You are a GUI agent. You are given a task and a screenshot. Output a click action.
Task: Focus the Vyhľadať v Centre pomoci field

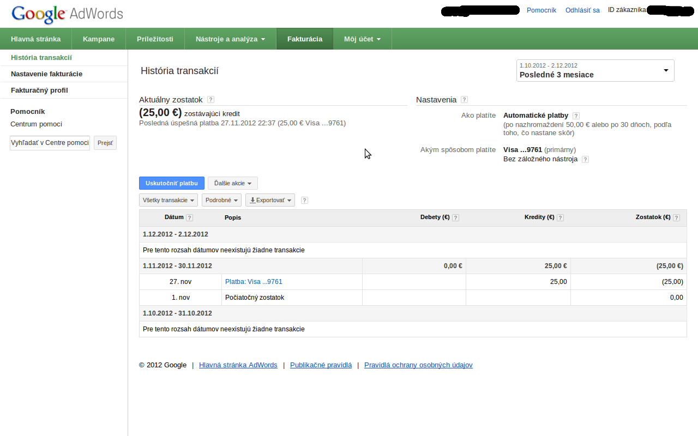[50, 143]
